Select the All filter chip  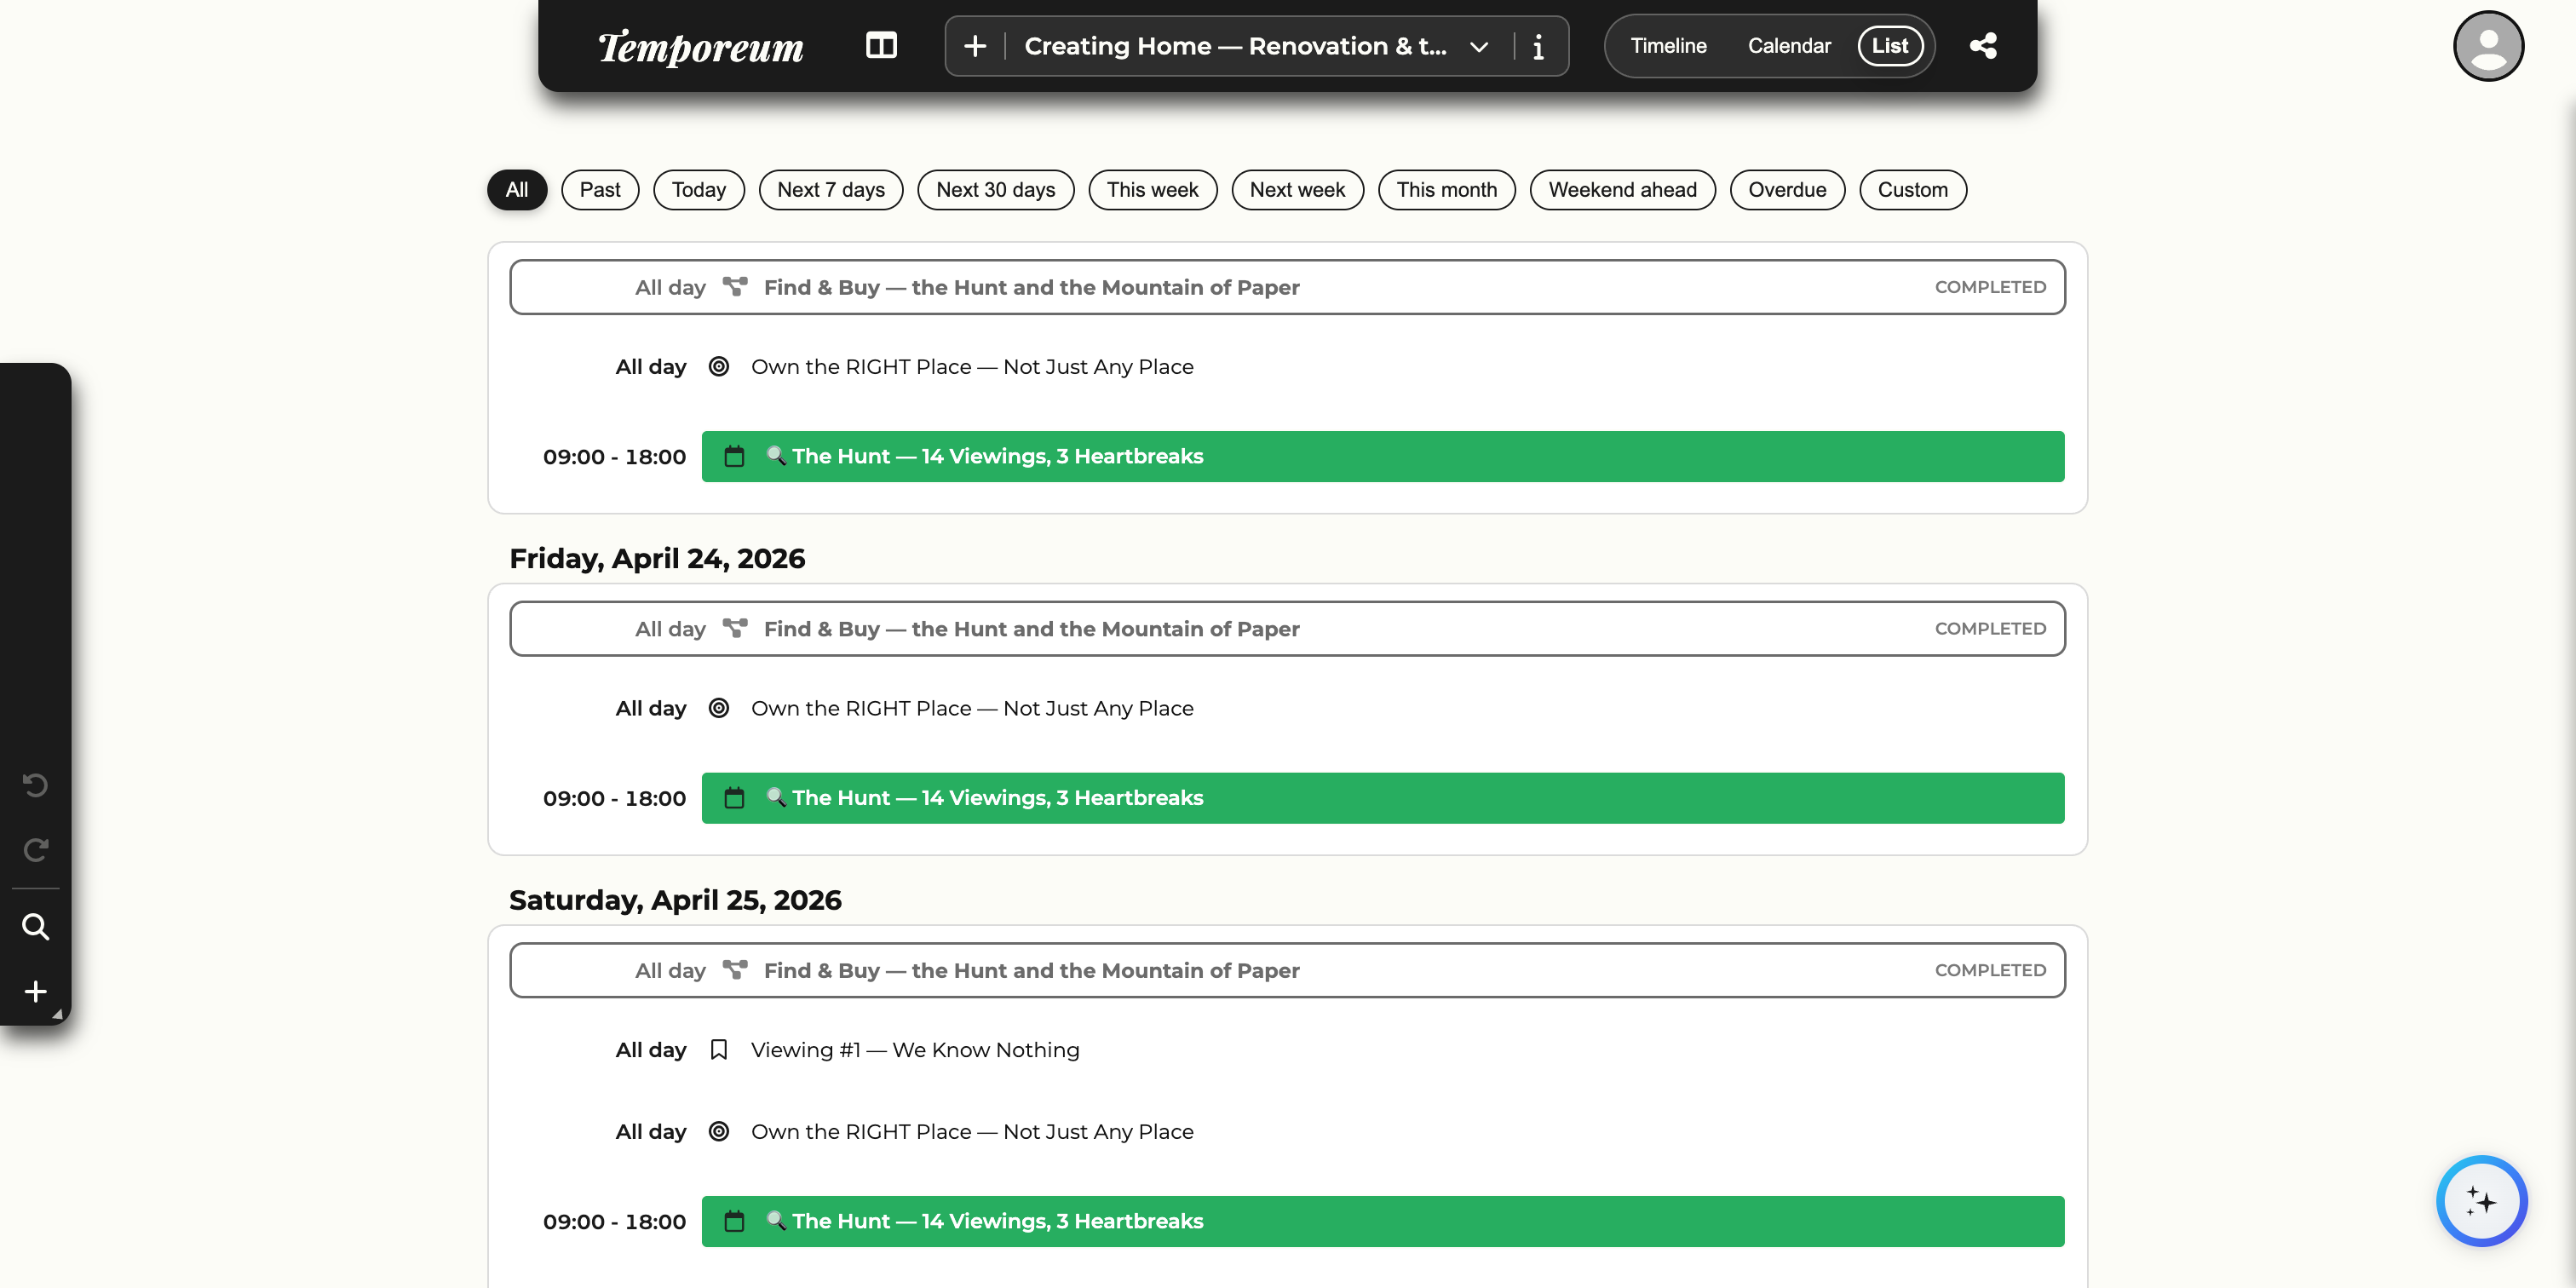coord(517,190)
